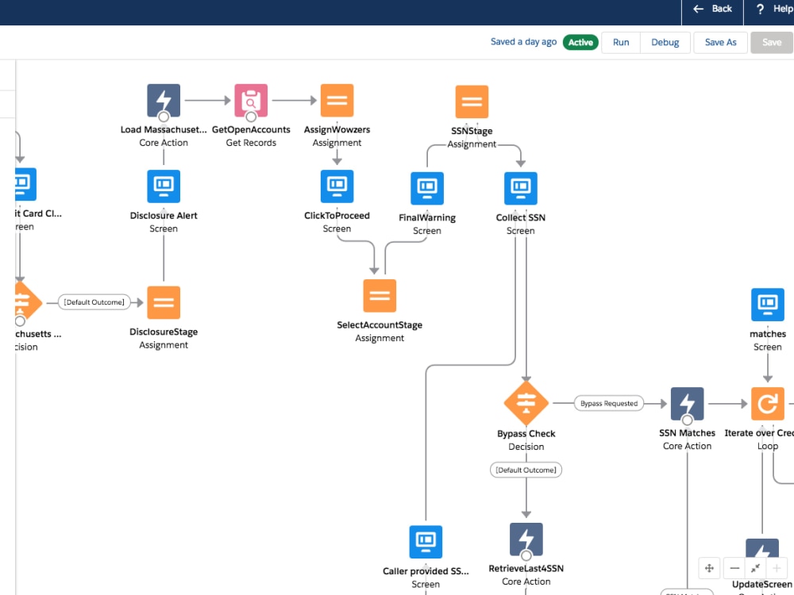
Task: Open the Debug mode
Action: point(665,42)
